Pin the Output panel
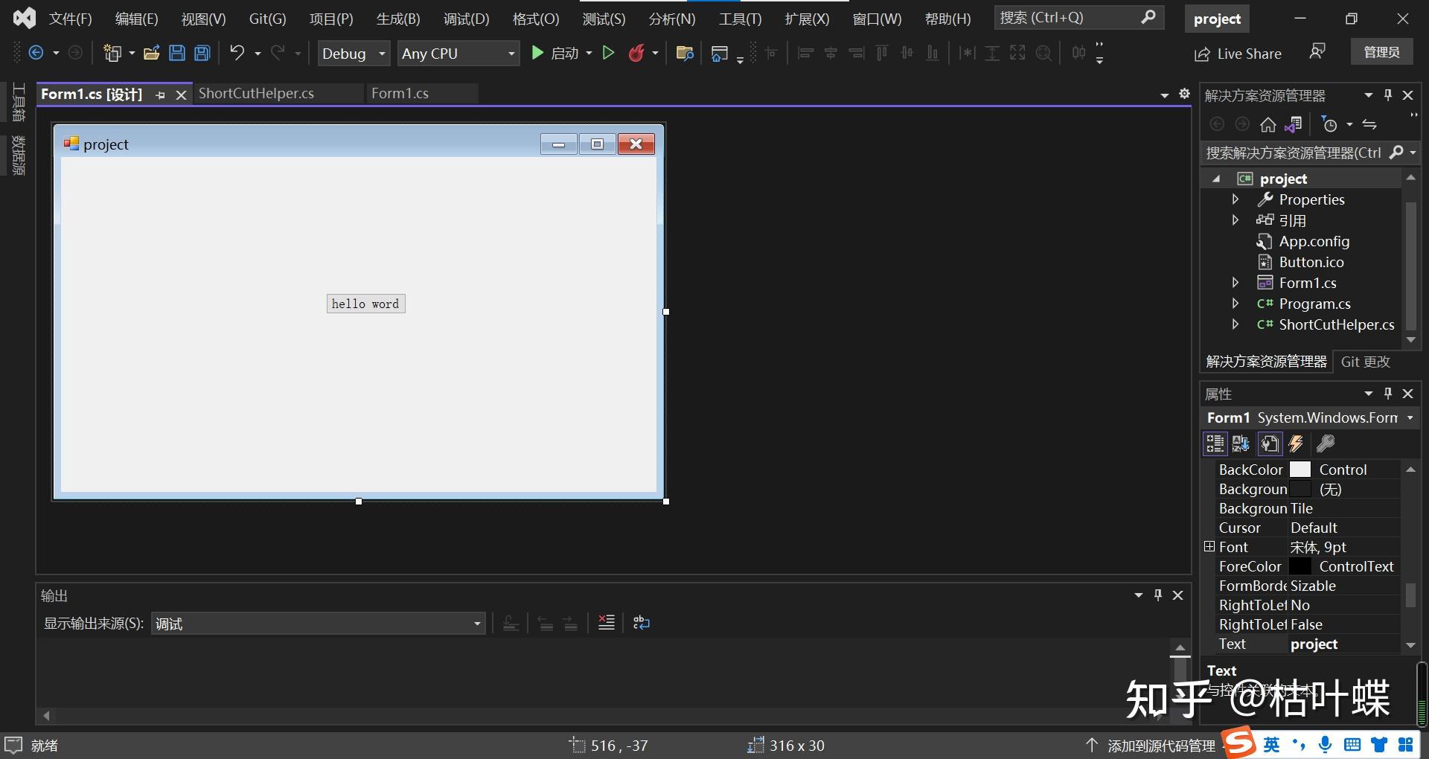The image size is (1429, 759). point(1158,595)
